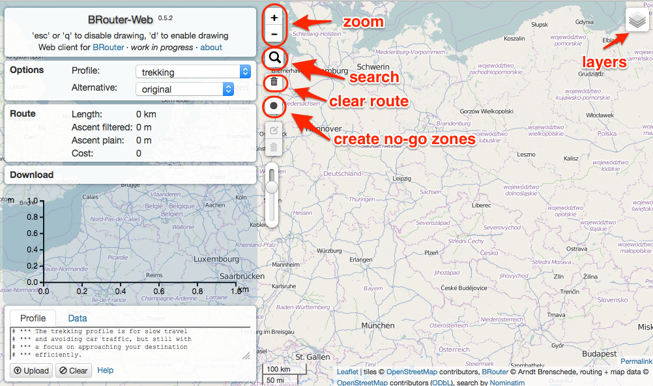The width and height of the screenshot is (653, 386).
Task: Zoom in with the plus button
Action: click(x=274, y=18)
